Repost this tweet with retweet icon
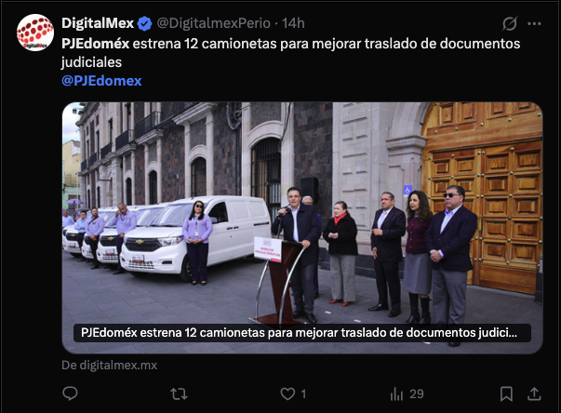The width and height of the screenshot is (561, 413). 179,394
